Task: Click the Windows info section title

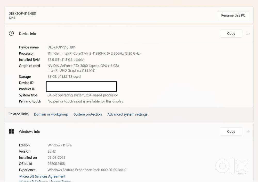Action: tap(29, 131)
